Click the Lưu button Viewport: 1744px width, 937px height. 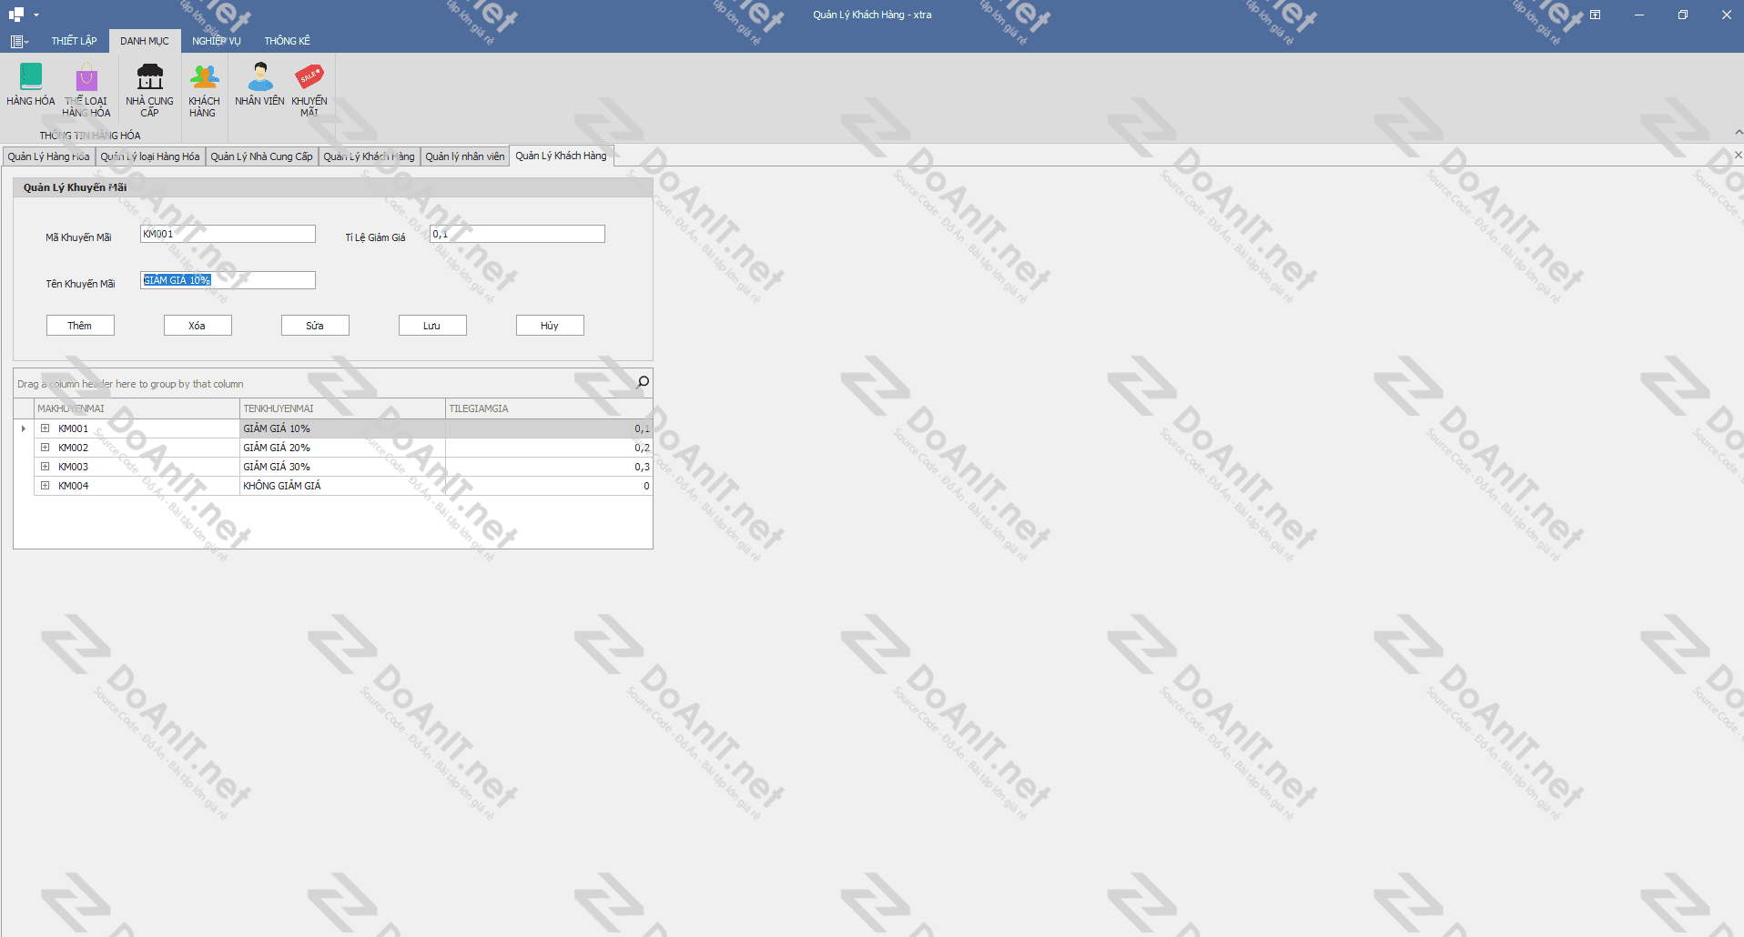(x=432, y=326)
